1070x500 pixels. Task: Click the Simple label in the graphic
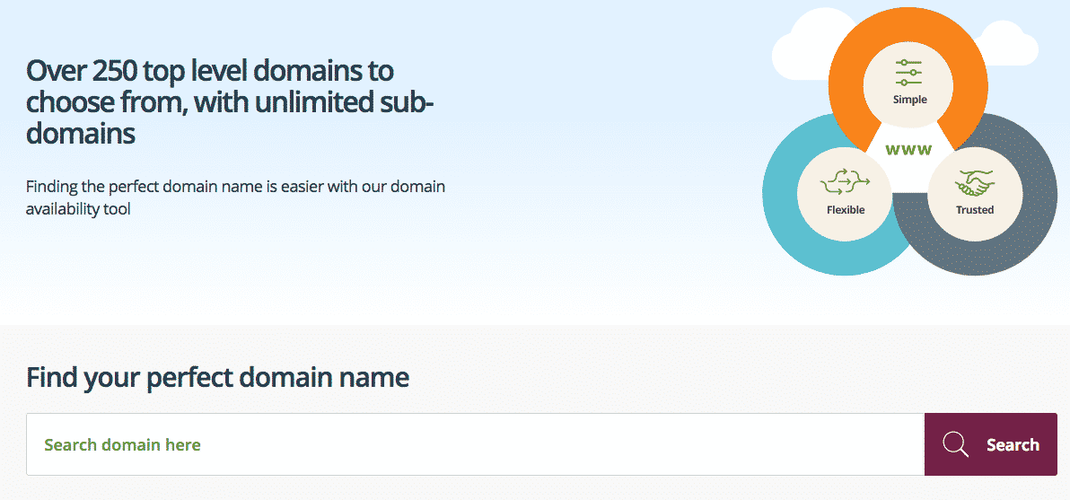click(x=909, y=100)
